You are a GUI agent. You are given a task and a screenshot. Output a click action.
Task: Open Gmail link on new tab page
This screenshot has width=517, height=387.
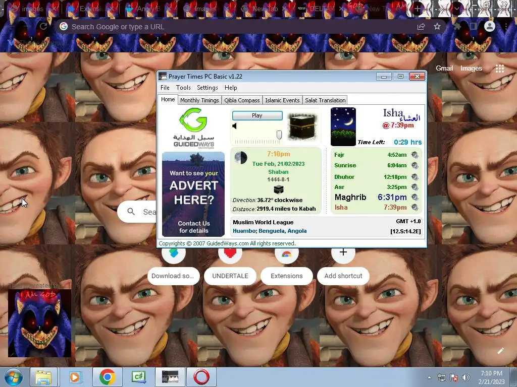[444, 68]
